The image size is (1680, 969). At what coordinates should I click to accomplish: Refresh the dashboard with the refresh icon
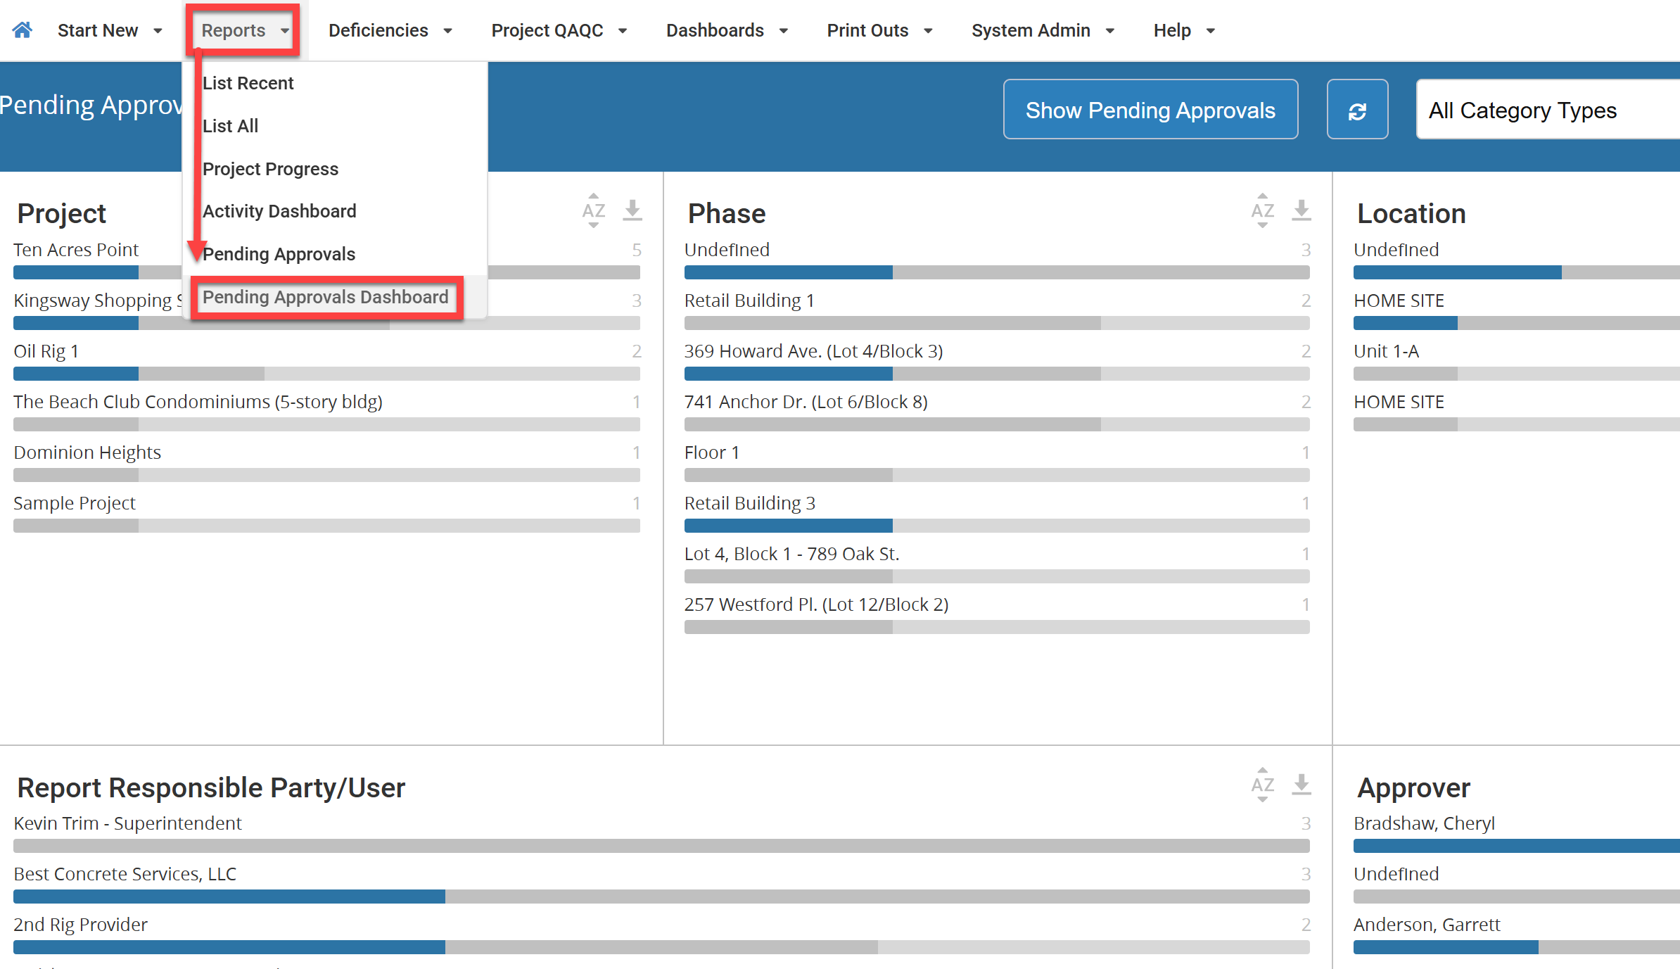click(1357, 110)
